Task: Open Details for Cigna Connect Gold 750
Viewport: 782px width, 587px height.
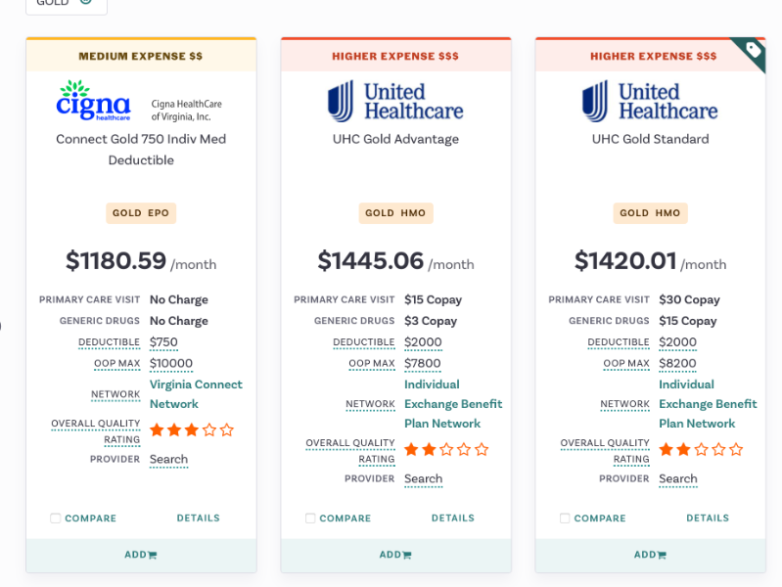Action: 198,519
